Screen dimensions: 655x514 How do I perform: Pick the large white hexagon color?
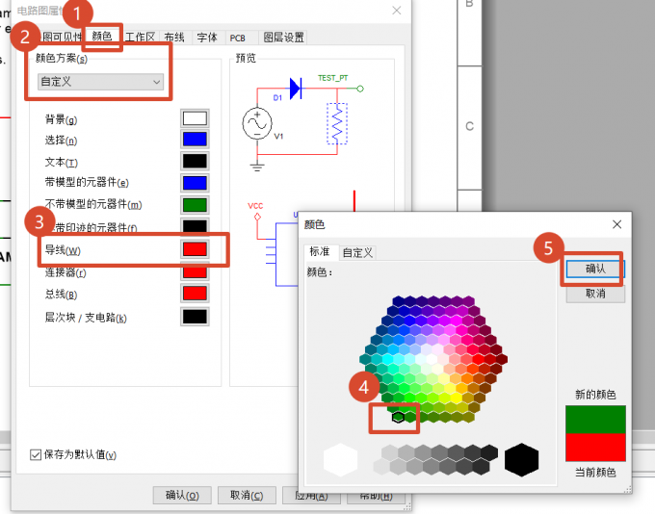pos(340,460)
